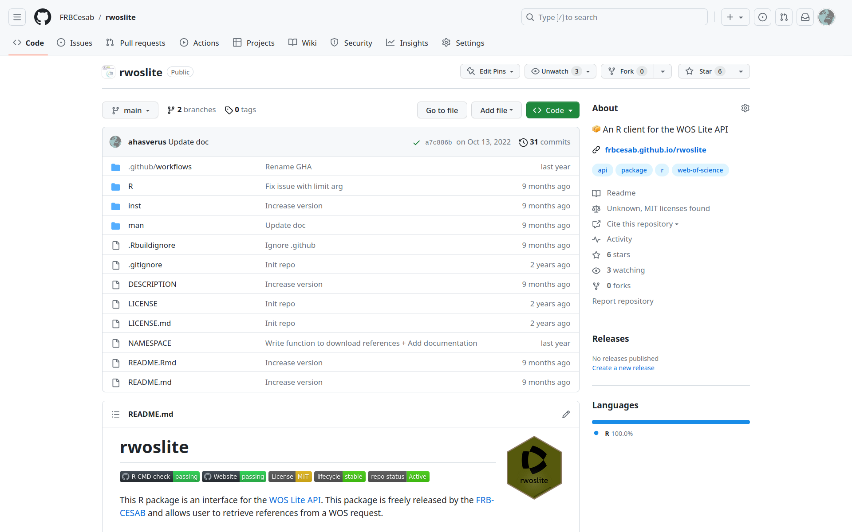Open the issues icon in top header
The width and height of the screenshot is (852, 532).
tap(762, 17)
